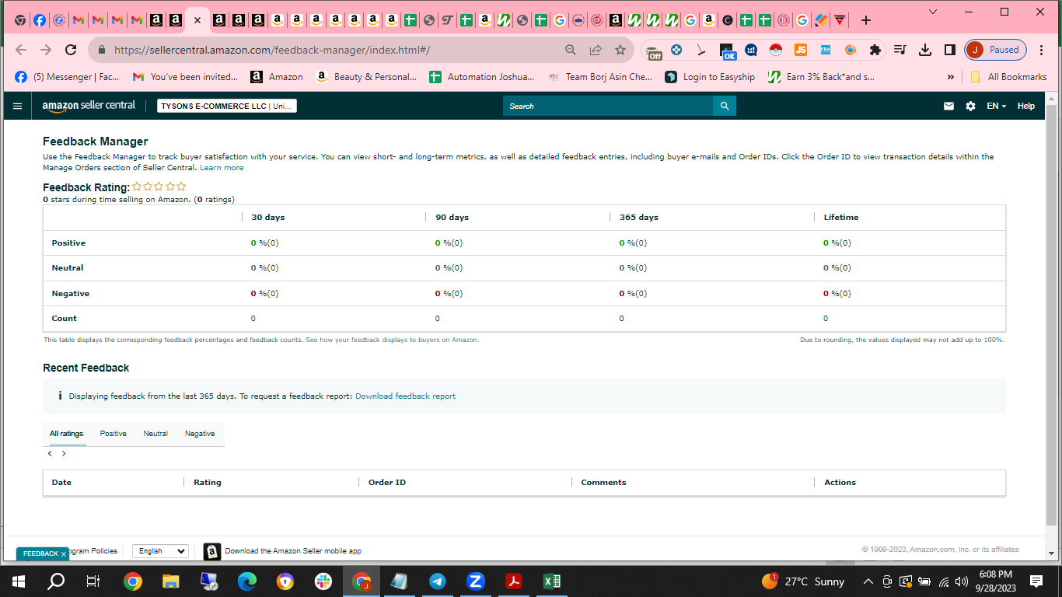Open the Learn more link

pos(222,168)
